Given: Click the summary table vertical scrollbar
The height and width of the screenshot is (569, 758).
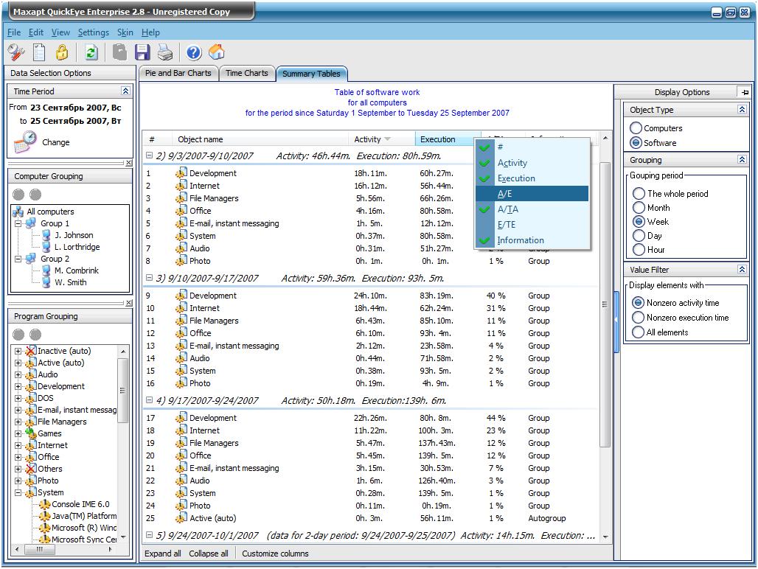Looking at the screenshot, I should click(605, 337).
